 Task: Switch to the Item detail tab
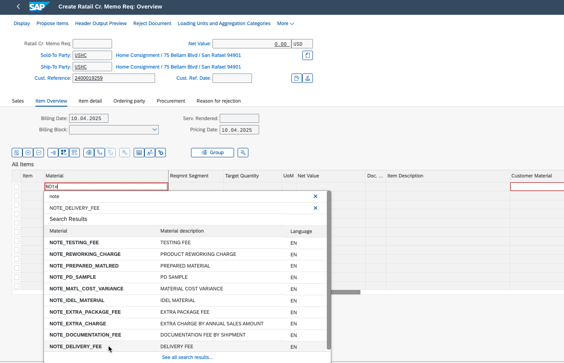tap(90, 101)
